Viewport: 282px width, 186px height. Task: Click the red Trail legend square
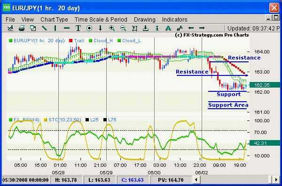click(x=71, y=41)
